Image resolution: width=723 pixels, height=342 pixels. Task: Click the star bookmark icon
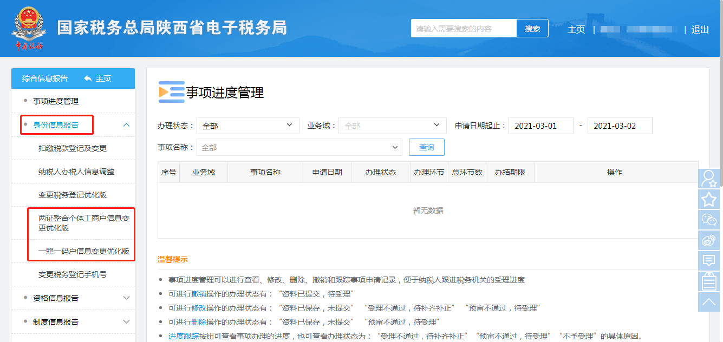click(x=709, y=199)
